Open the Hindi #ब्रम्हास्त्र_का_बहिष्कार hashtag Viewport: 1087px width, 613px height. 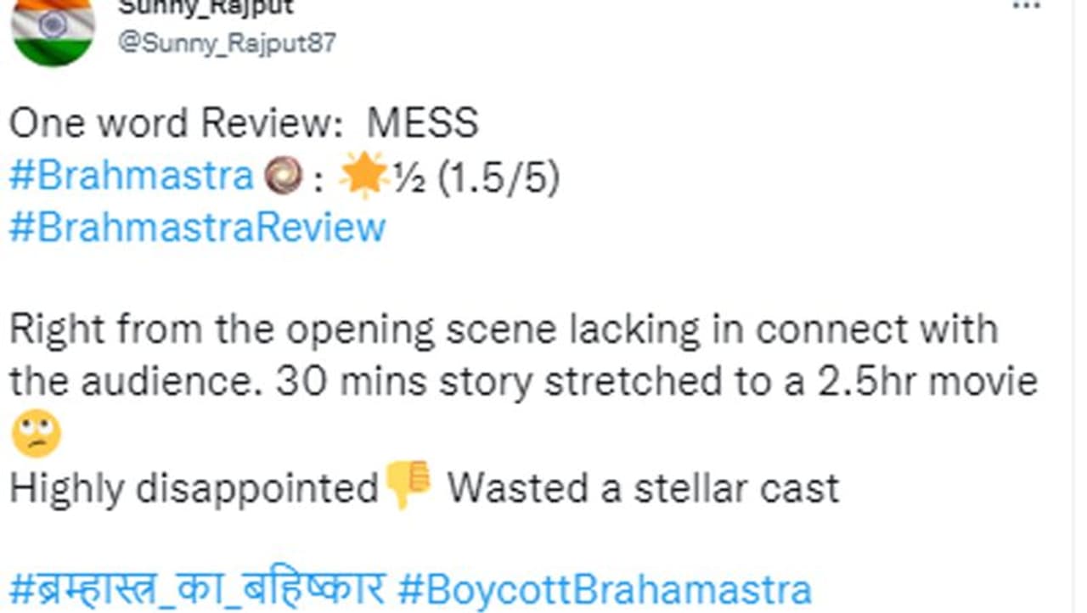(x=197, y=588)
